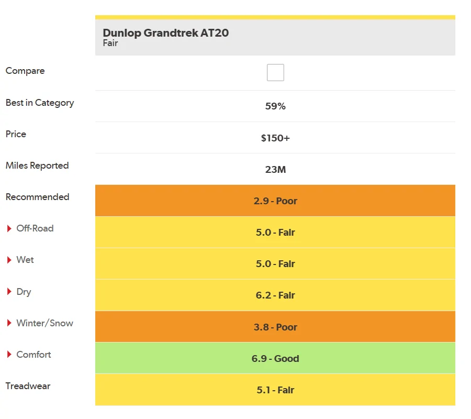Open the Dunlop Grandtrek AT20 title
Screen dimensions: 471x419
point(165,33)
